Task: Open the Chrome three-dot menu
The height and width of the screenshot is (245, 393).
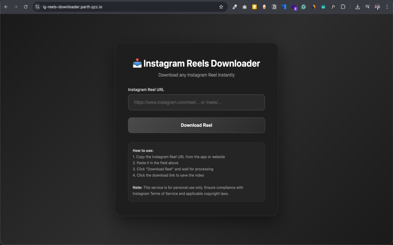Action: pos(387,7)
